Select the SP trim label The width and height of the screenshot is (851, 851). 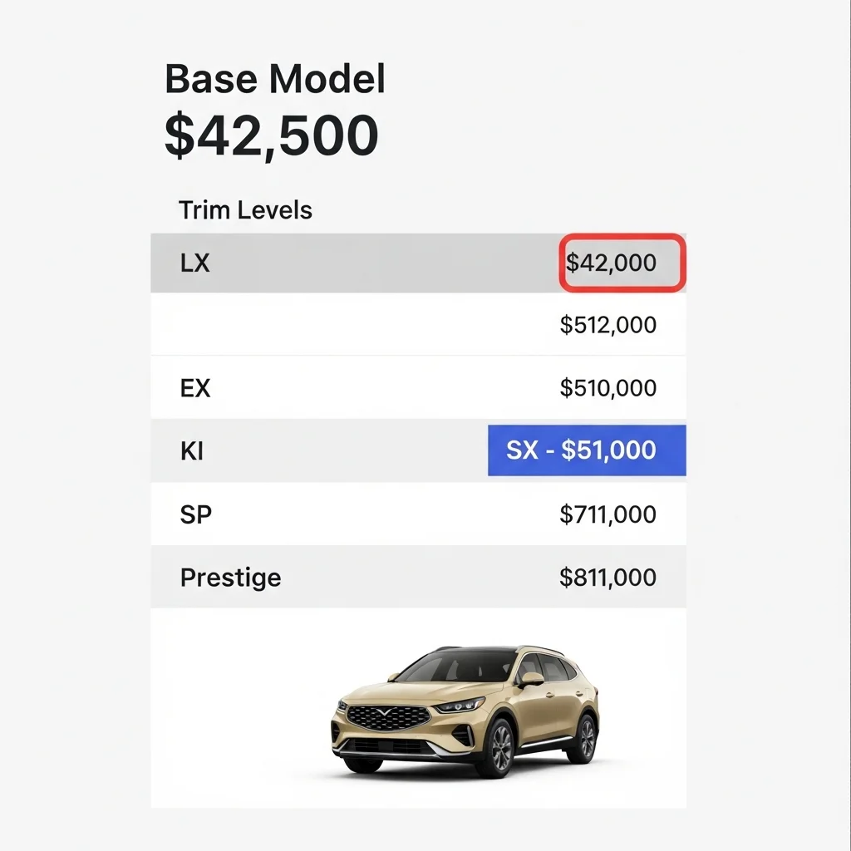195,514
